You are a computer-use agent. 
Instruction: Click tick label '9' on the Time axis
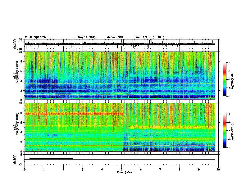199,170
